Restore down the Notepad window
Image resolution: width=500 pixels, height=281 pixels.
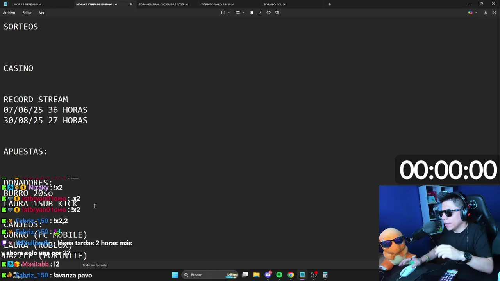coord(481,4)
